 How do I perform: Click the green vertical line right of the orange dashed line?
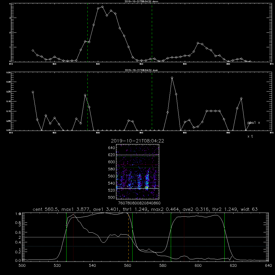point(133,237)
